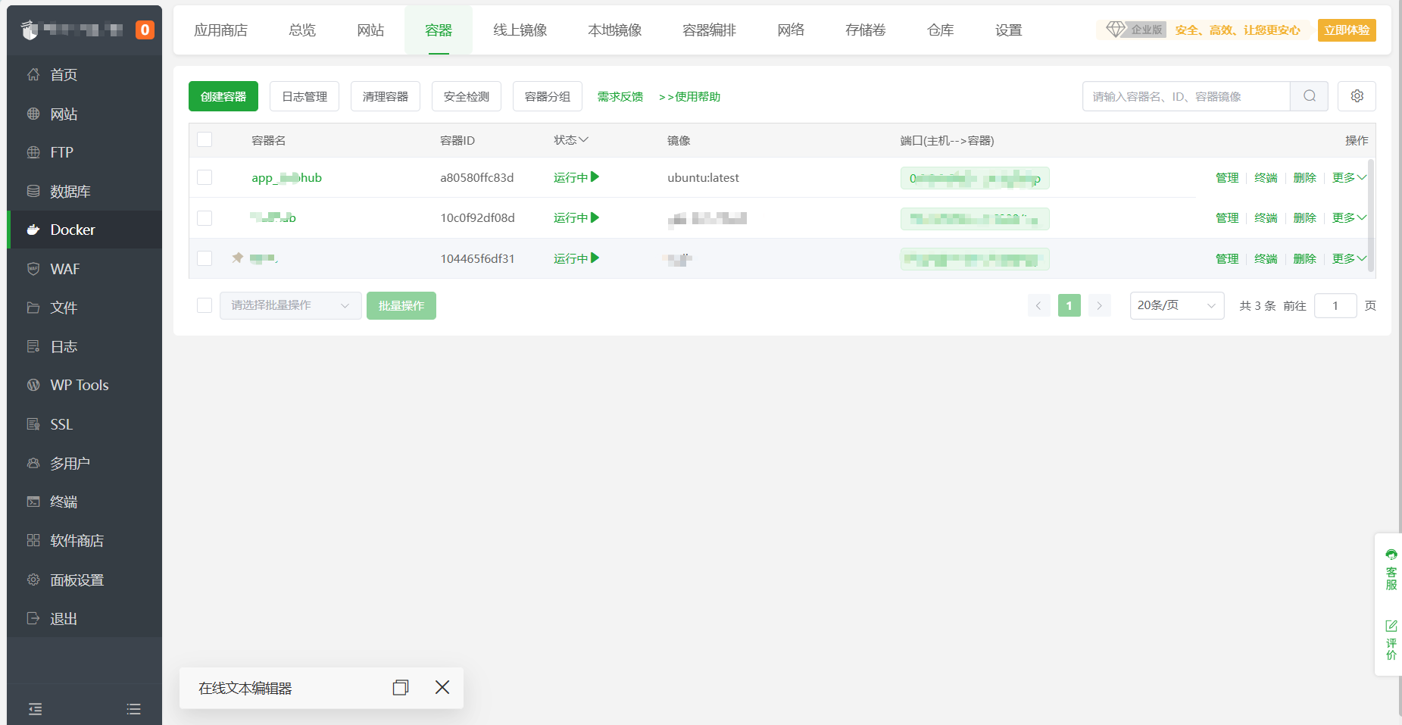This screenshot has width=1402, height=725.
Task: Click the search magnifier icon
Action: (1309, 96)
